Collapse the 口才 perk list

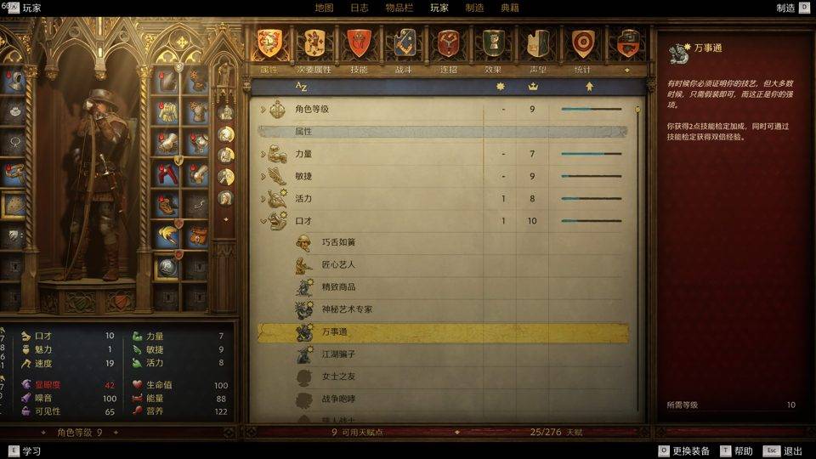[263, 221]
